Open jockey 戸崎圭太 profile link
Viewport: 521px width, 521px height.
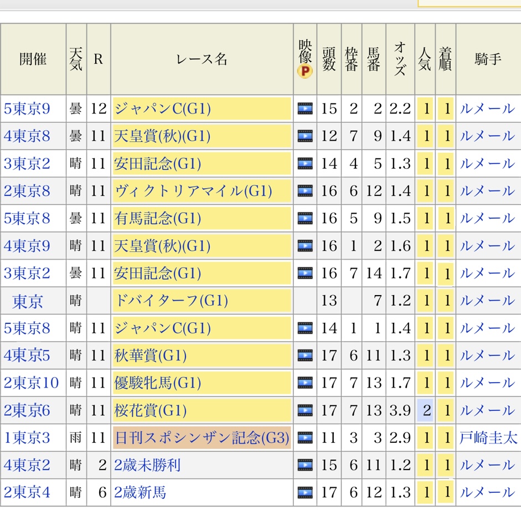point(487,439)
